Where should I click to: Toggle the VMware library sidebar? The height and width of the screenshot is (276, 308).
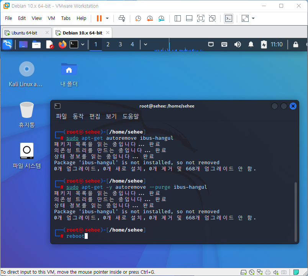pyautogui.click(x=178, y=18)
